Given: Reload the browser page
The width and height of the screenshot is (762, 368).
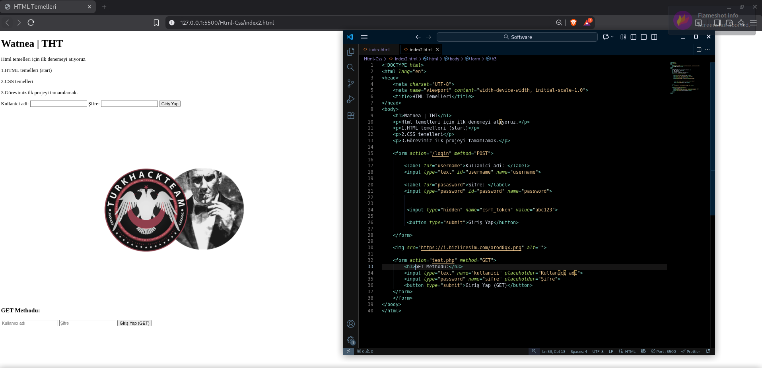Looking at the screenshot, I should tap(31, 23).
